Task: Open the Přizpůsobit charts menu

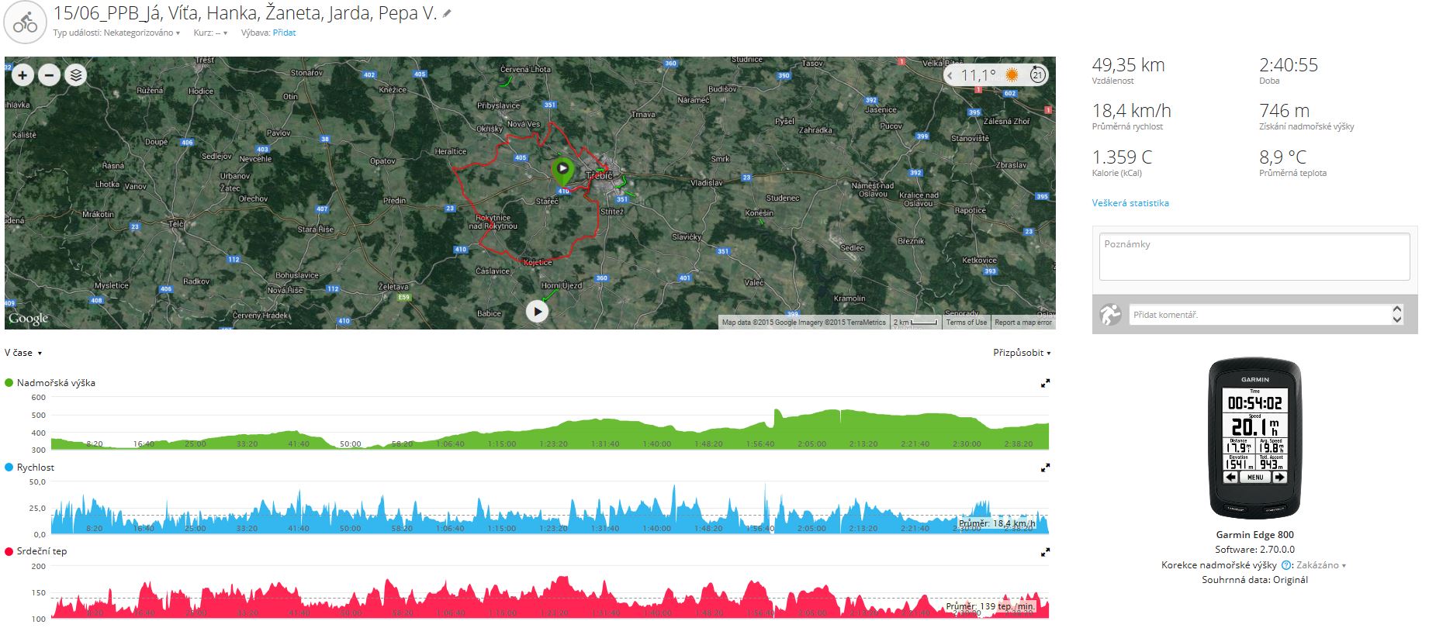Action: [x=1021, y=353]
